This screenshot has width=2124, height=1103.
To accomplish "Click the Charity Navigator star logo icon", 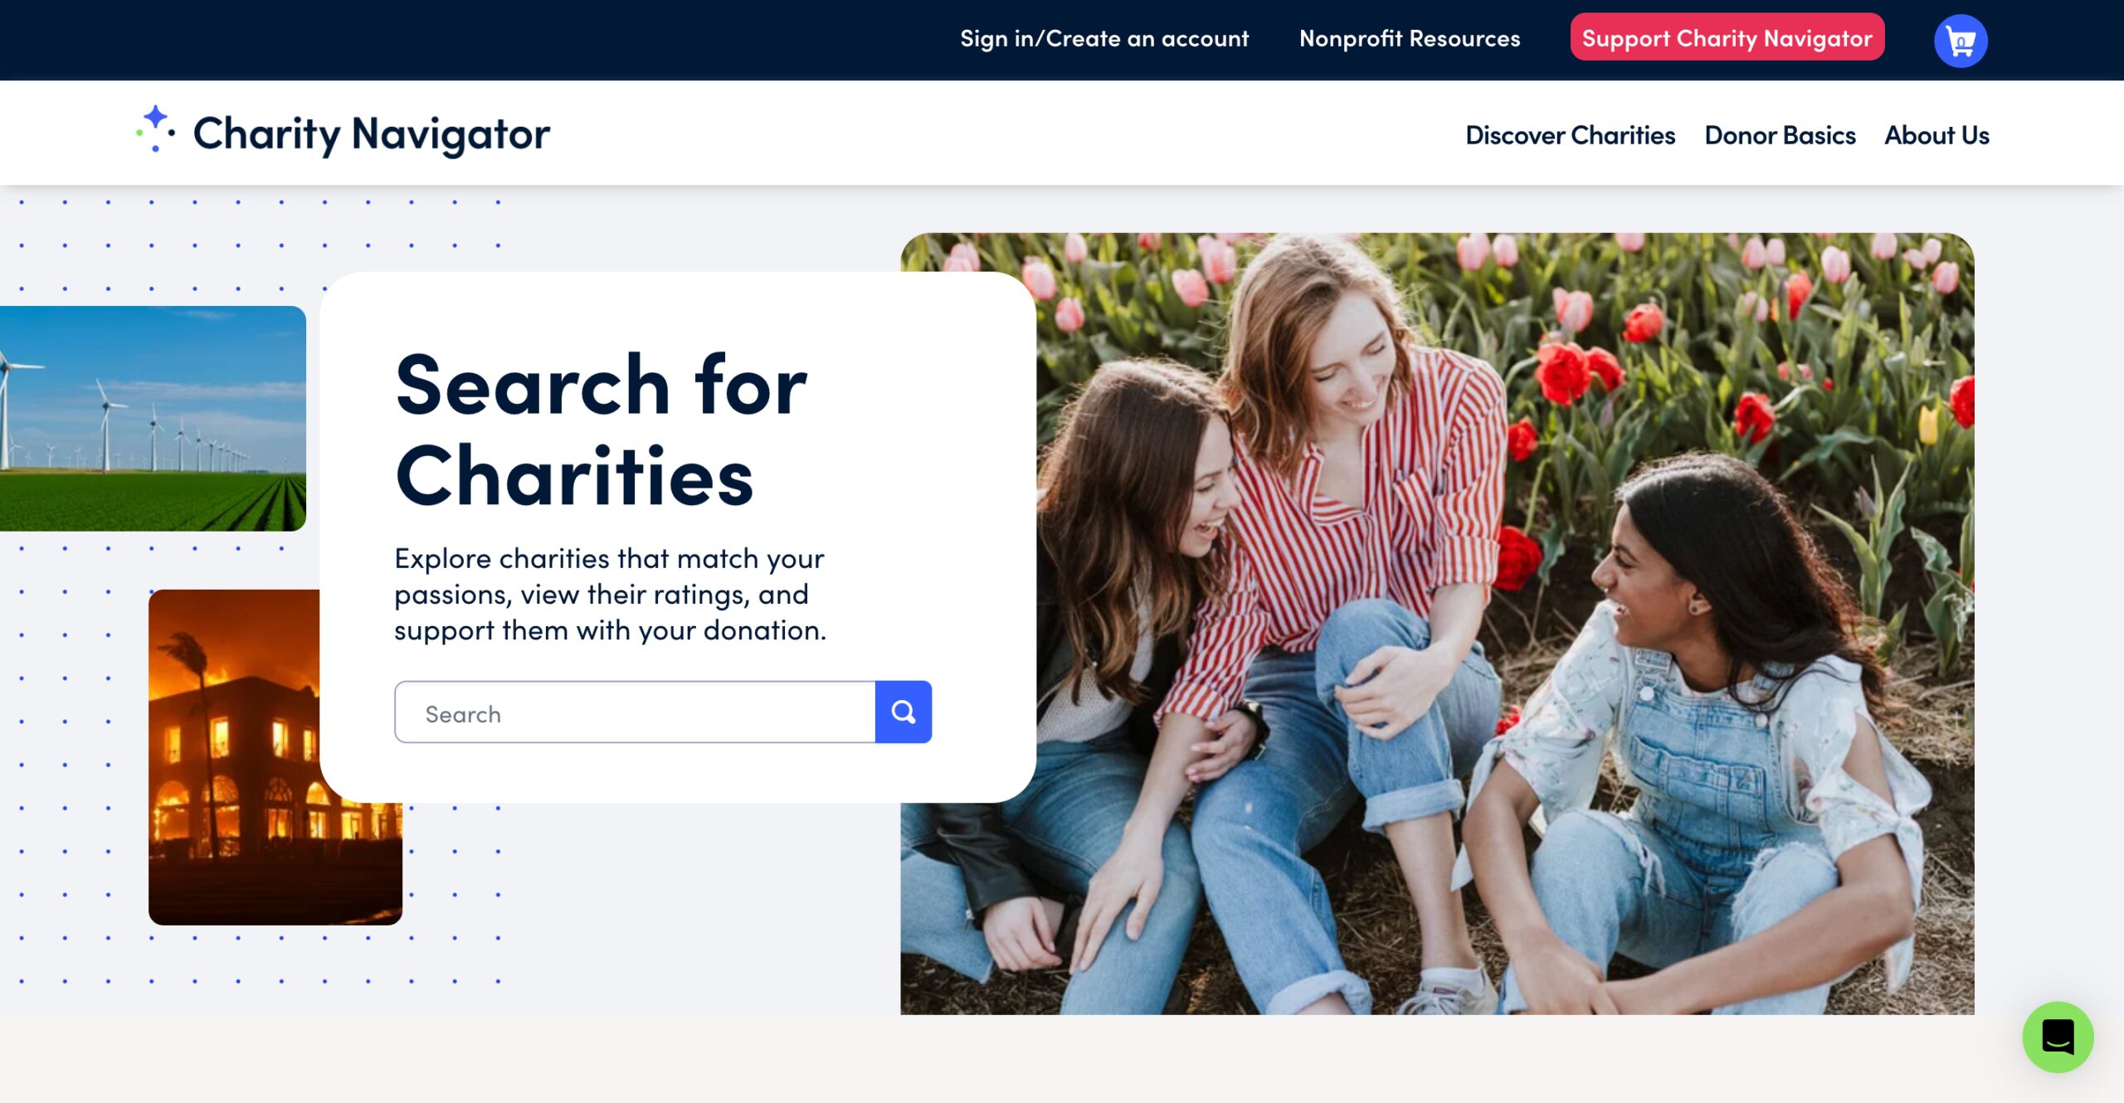I will click(x=156, y=129).
